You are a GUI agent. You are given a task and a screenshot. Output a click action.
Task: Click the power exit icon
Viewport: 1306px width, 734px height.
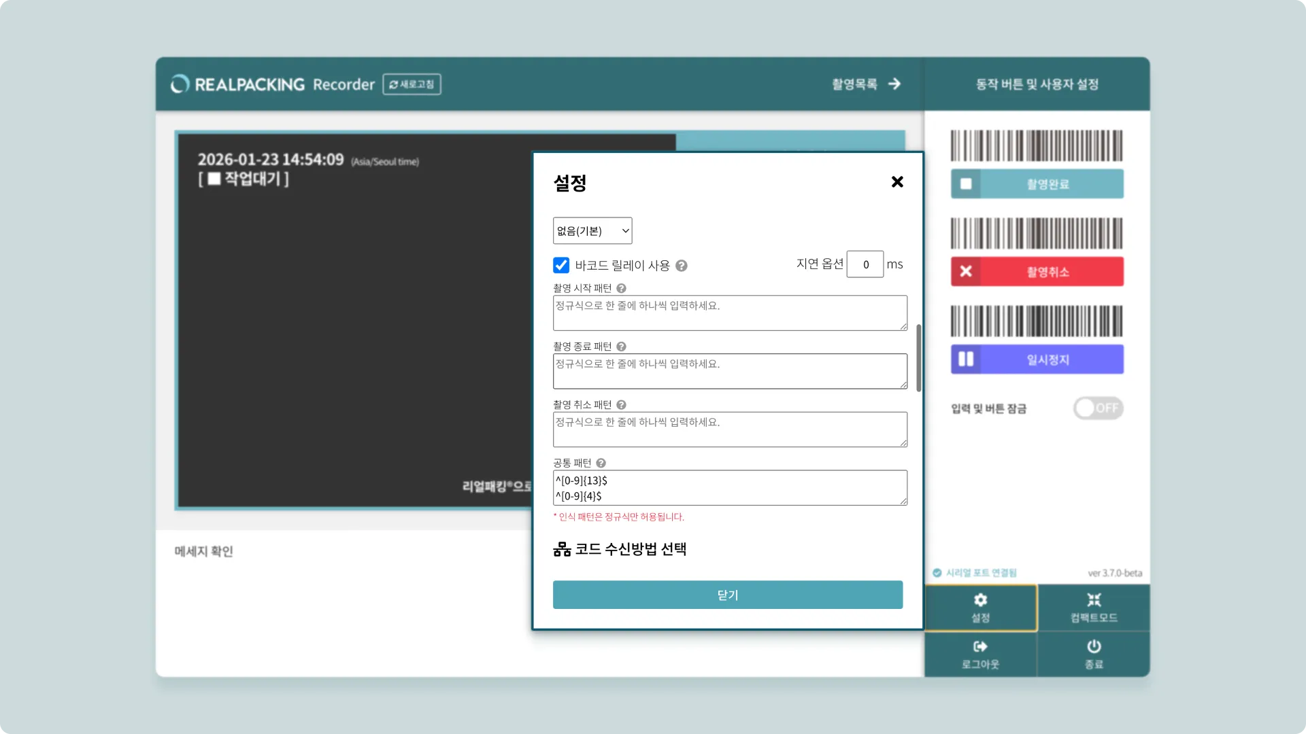1094,646
